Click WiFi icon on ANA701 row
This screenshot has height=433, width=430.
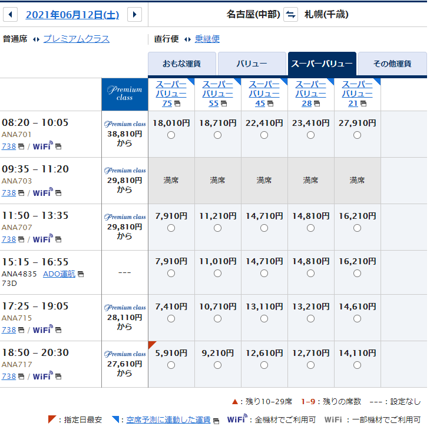(43, 145)
